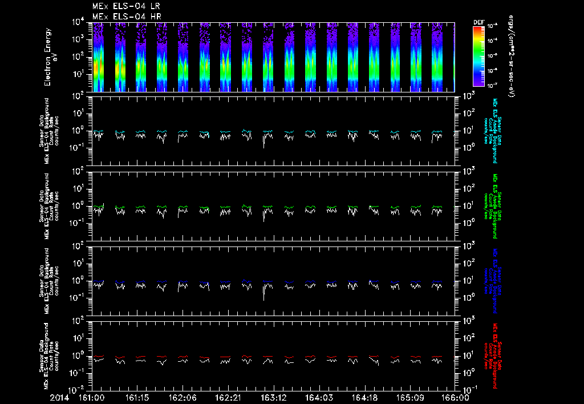Click the '162:06' time axis label

(x=182, y=398)
